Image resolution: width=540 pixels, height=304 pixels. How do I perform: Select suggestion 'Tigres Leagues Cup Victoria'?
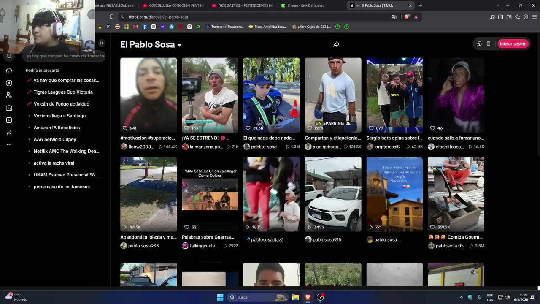point(63,92)
